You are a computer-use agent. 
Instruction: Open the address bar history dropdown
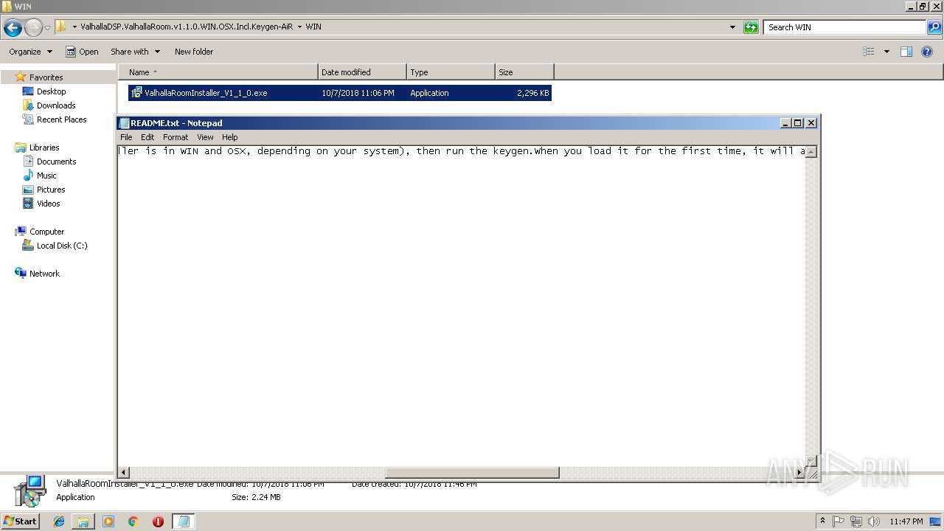coord(732,27)
